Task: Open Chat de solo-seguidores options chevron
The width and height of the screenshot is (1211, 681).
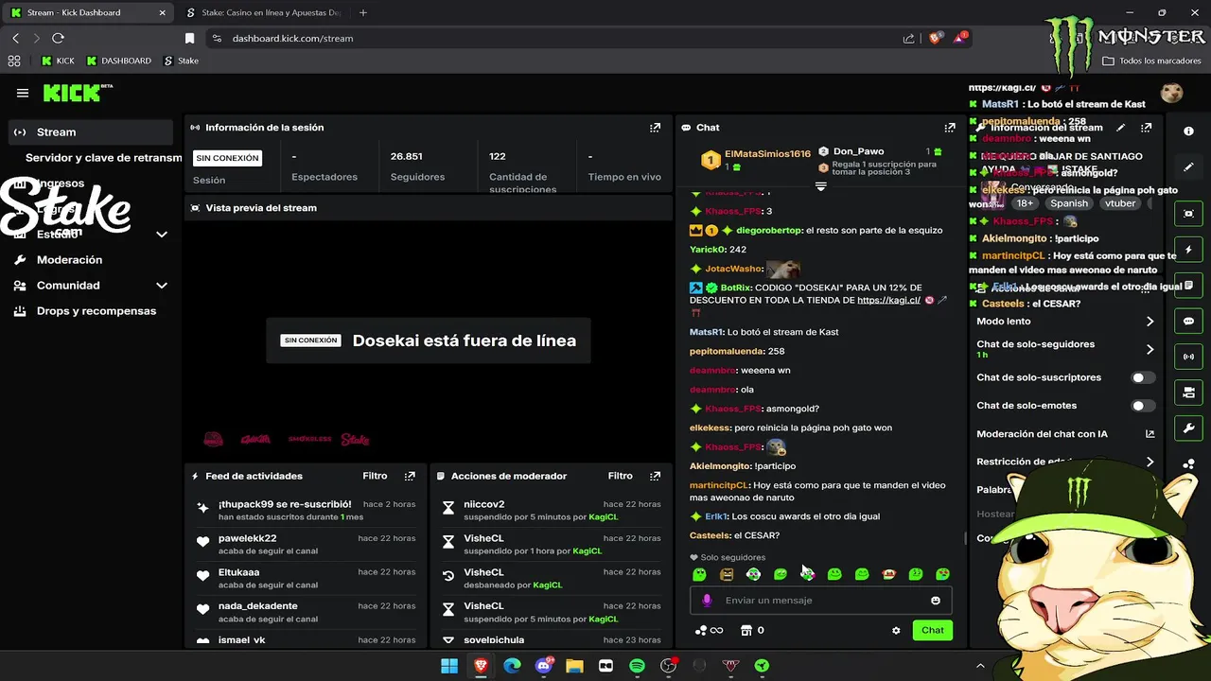Action: pos(1150,349)
